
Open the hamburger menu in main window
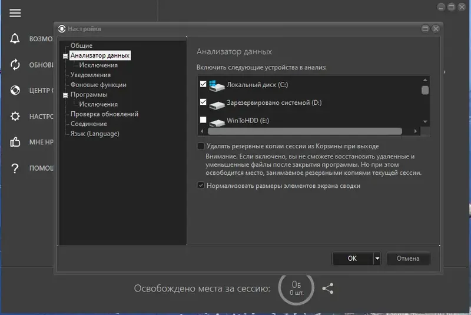[x=15, y=13]
